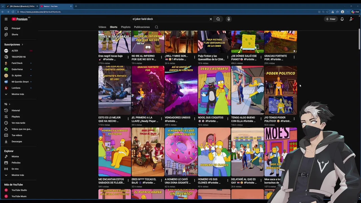Select the Shorts channel tab

coord(114,27)
